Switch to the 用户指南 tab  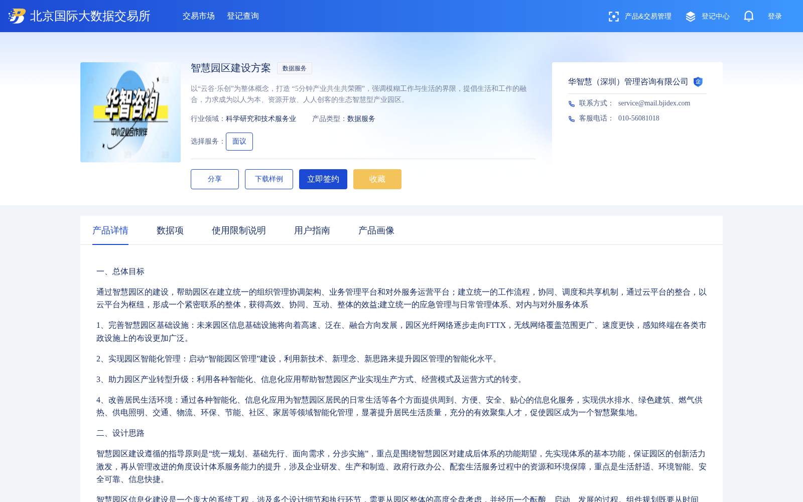tap(312, 230)
